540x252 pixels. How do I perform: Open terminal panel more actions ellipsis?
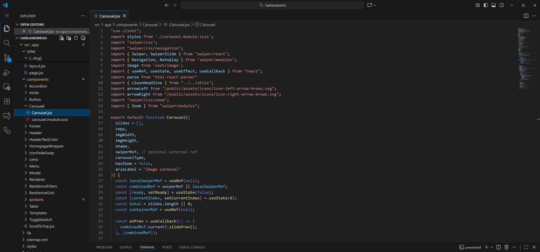pos(514,247)
